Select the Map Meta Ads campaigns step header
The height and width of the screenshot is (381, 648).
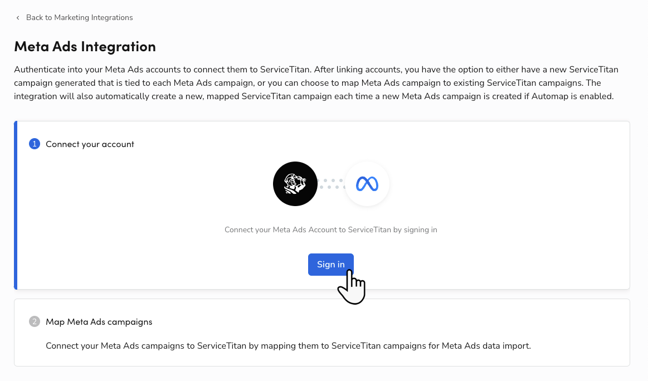click(99, 321)
